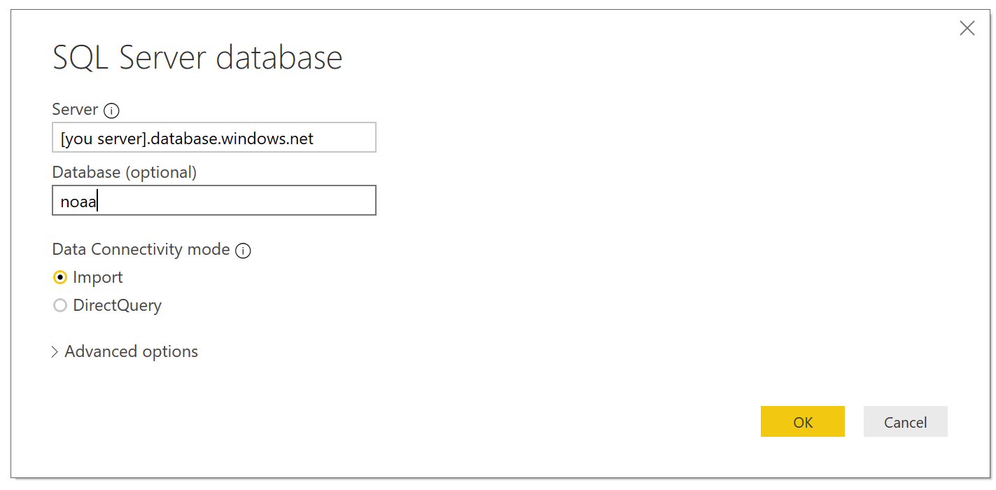The height and width of the screenshot is (490, 996).
Task: Click the Server field label
Action: point(75,110)
